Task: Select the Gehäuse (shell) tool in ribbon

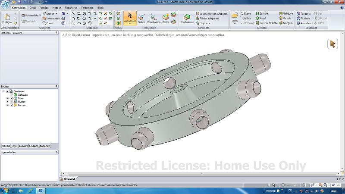Action: [286, 14]
